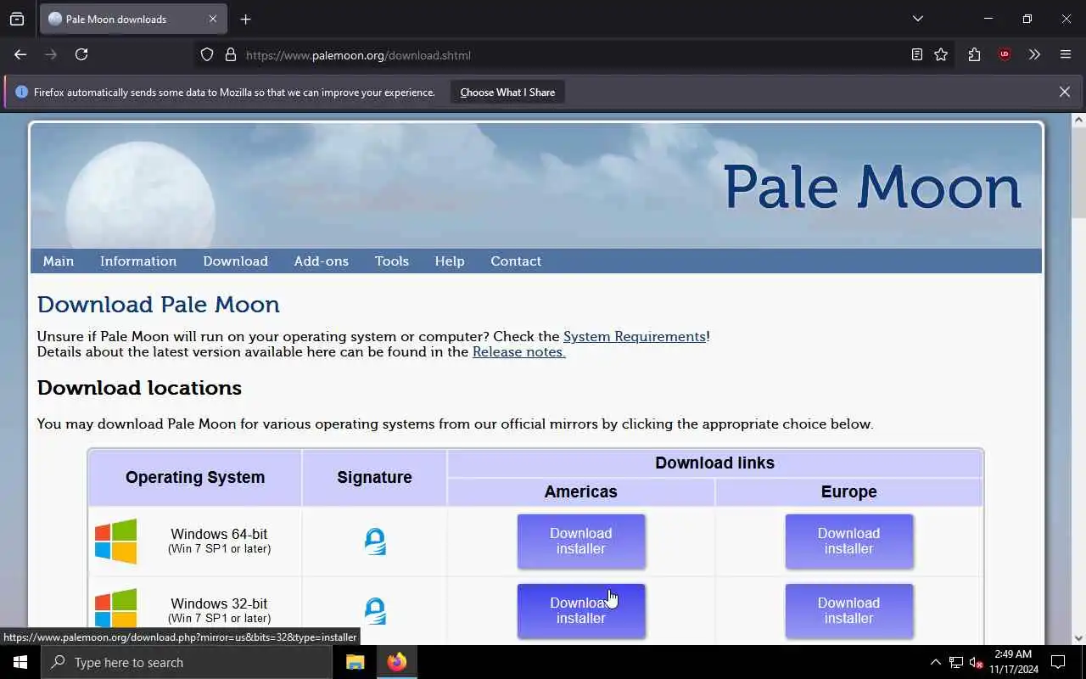
Task: Open uBlock Origin extension icon
Action: [1005, 54]
